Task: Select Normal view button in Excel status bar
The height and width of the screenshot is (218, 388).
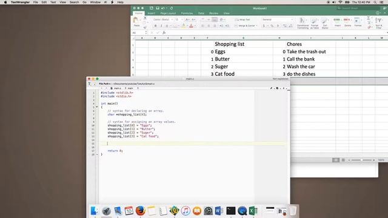Action: (x=335, y=160)
